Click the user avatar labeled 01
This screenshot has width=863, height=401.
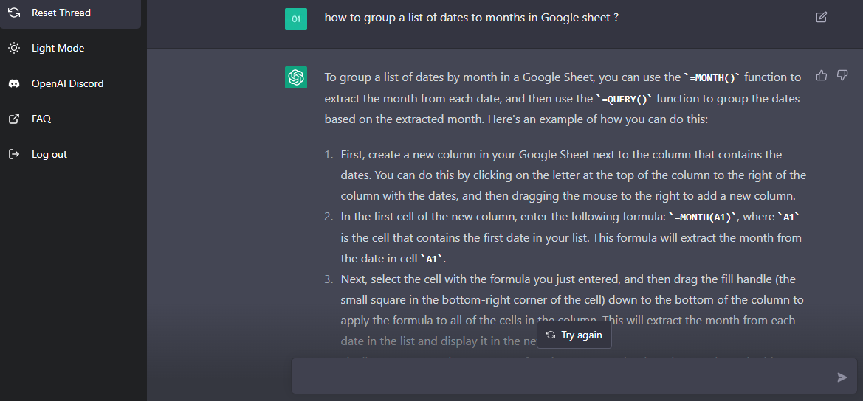coord(296,19)
